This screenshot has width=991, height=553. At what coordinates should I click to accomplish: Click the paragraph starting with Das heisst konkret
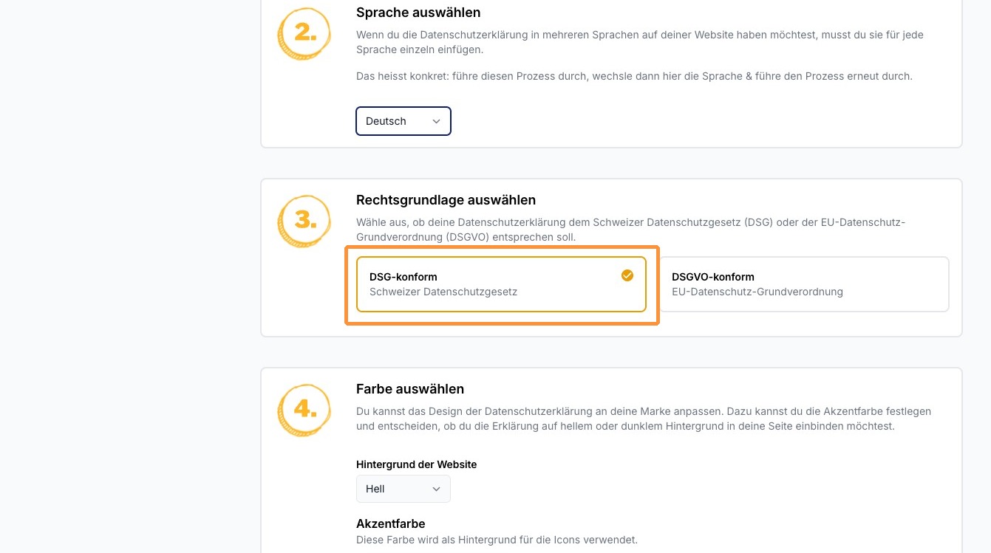(x=634, y=76)
